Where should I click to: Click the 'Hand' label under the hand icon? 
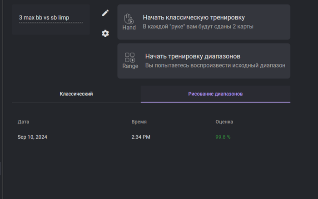coord(129,28)
